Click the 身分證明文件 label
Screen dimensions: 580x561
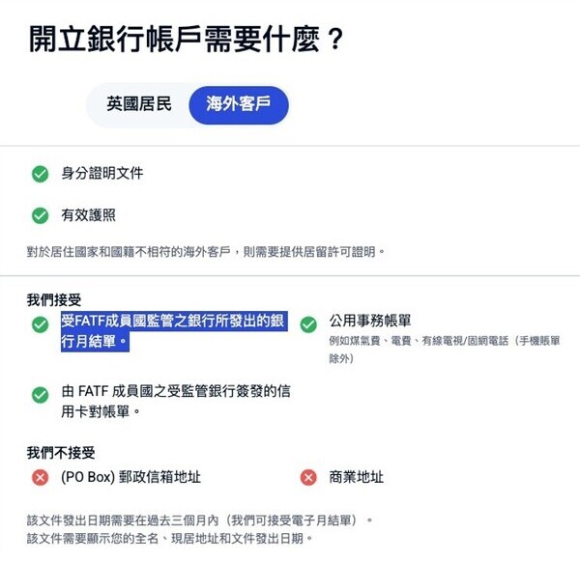pyautogui.click(x=101, y=175)
